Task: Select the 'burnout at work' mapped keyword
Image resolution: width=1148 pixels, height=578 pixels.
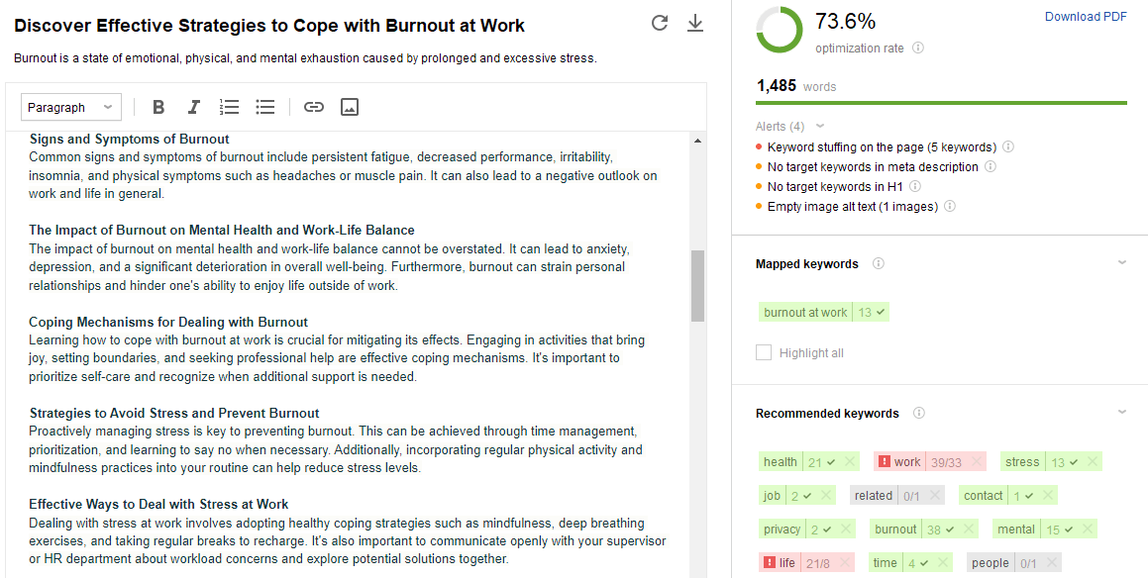Action: (824, 313)
